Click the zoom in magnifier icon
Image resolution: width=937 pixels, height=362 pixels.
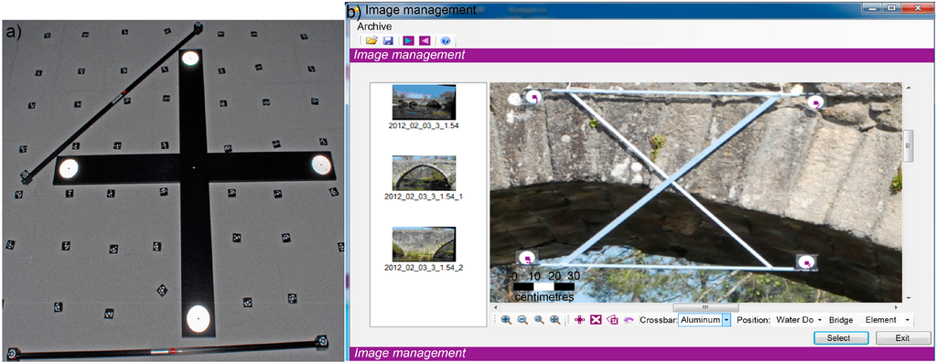coord(506,320)
